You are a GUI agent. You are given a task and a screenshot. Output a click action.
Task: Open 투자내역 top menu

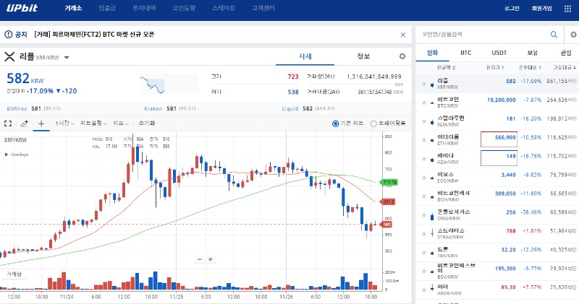click(x=144, y=8)
